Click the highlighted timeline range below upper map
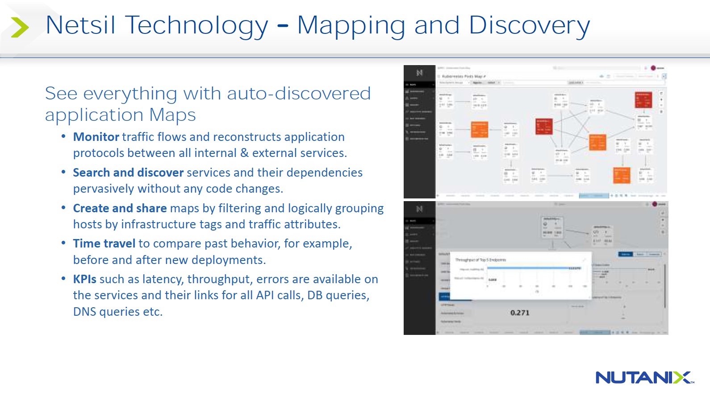This screenshot has height=396, width=710. (x=593, y=196)
